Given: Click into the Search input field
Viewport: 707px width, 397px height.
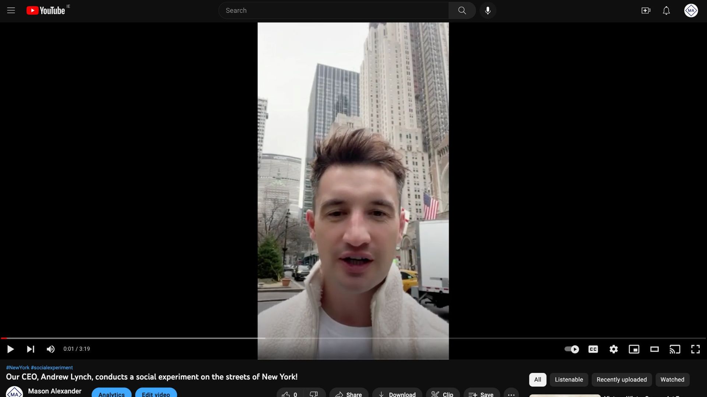Looking at the screenshot, I should tap(331, 11).
